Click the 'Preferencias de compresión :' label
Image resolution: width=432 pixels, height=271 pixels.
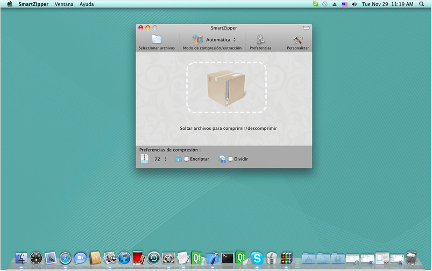(x=170, y=150)
